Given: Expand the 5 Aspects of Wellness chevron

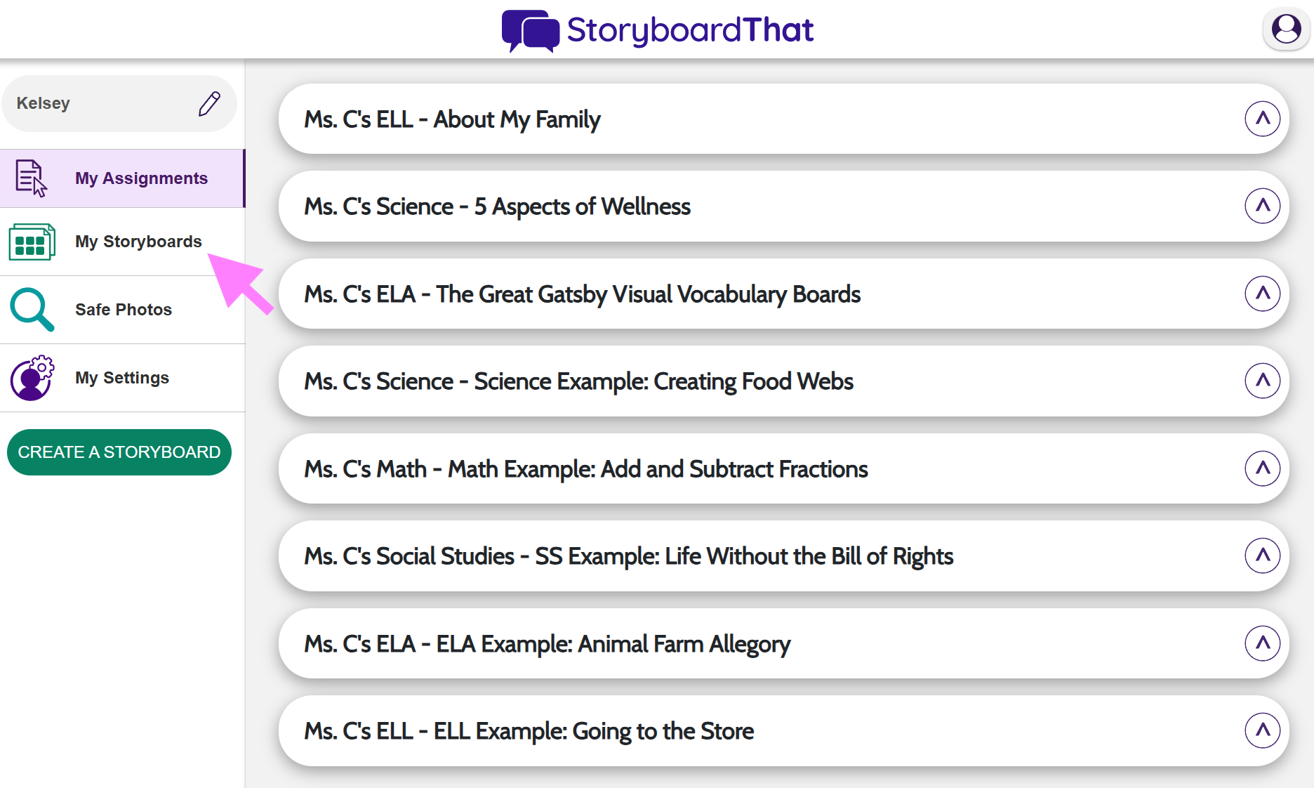Looking at the screenshot, I should [1262, 206].
